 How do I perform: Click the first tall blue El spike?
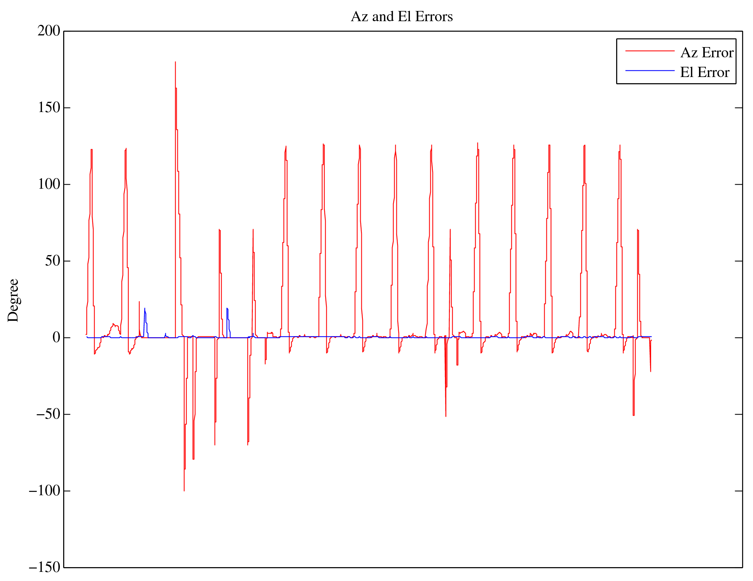pos(145,309)
